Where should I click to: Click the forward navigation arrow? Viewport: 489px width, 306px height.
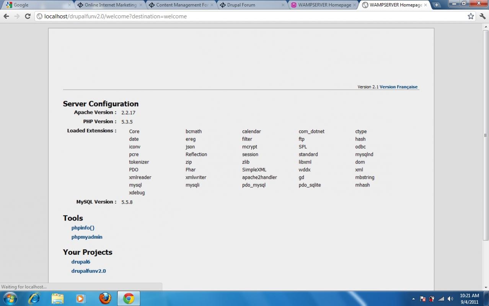(17, 16)
